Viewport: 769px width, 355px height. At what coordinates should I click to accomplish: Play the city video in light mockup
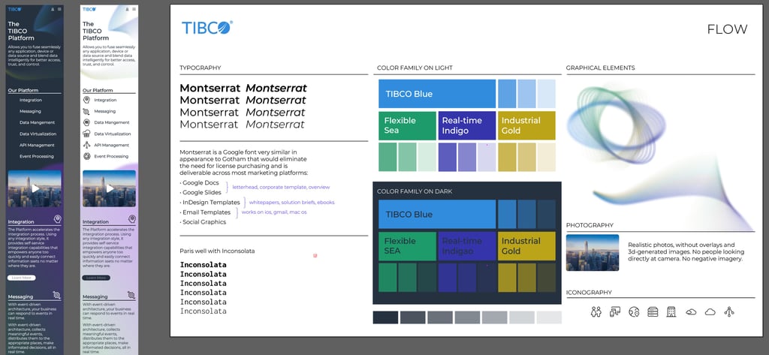point(110,188)
